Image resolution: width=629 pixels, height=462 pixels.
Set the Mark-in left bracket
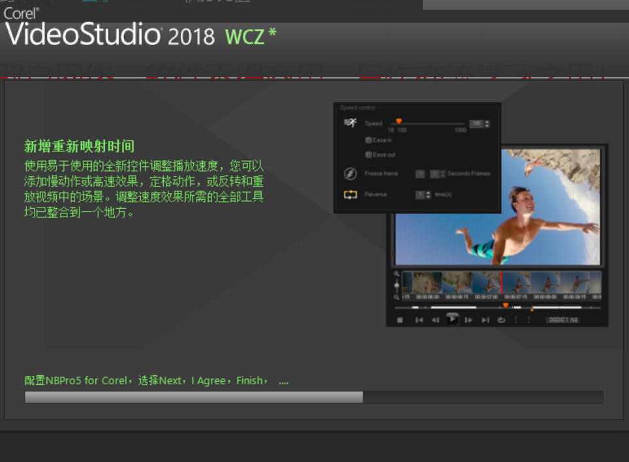coord(516,320)
